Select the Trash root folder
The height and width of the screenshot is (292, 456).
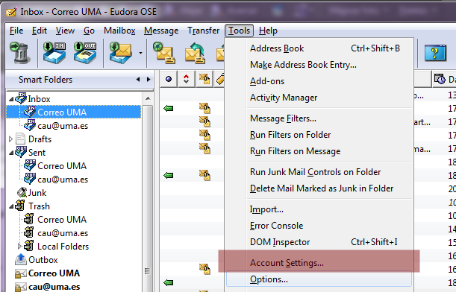click(39, 206)
